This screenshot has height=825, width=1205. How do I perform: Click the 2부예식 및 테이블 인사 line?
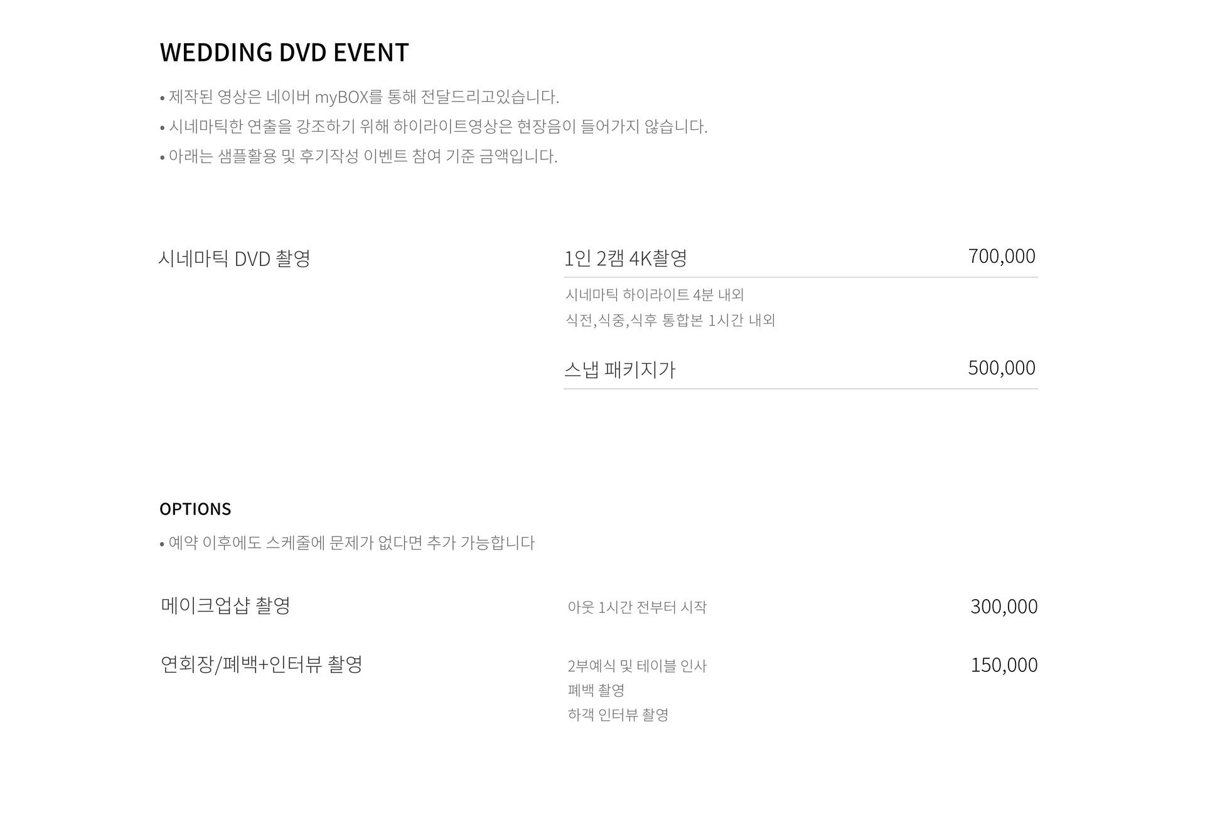pos(636,666)
